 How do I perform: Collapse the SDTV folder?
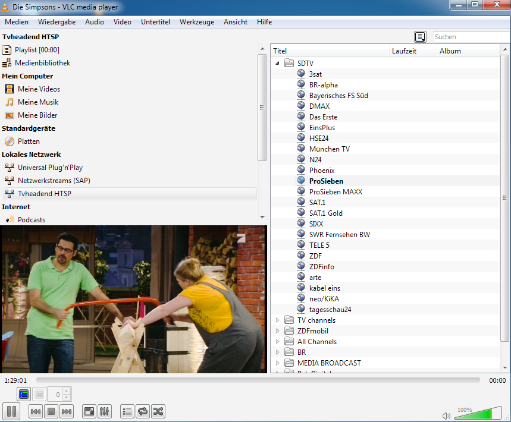click(x=277, y=63)
